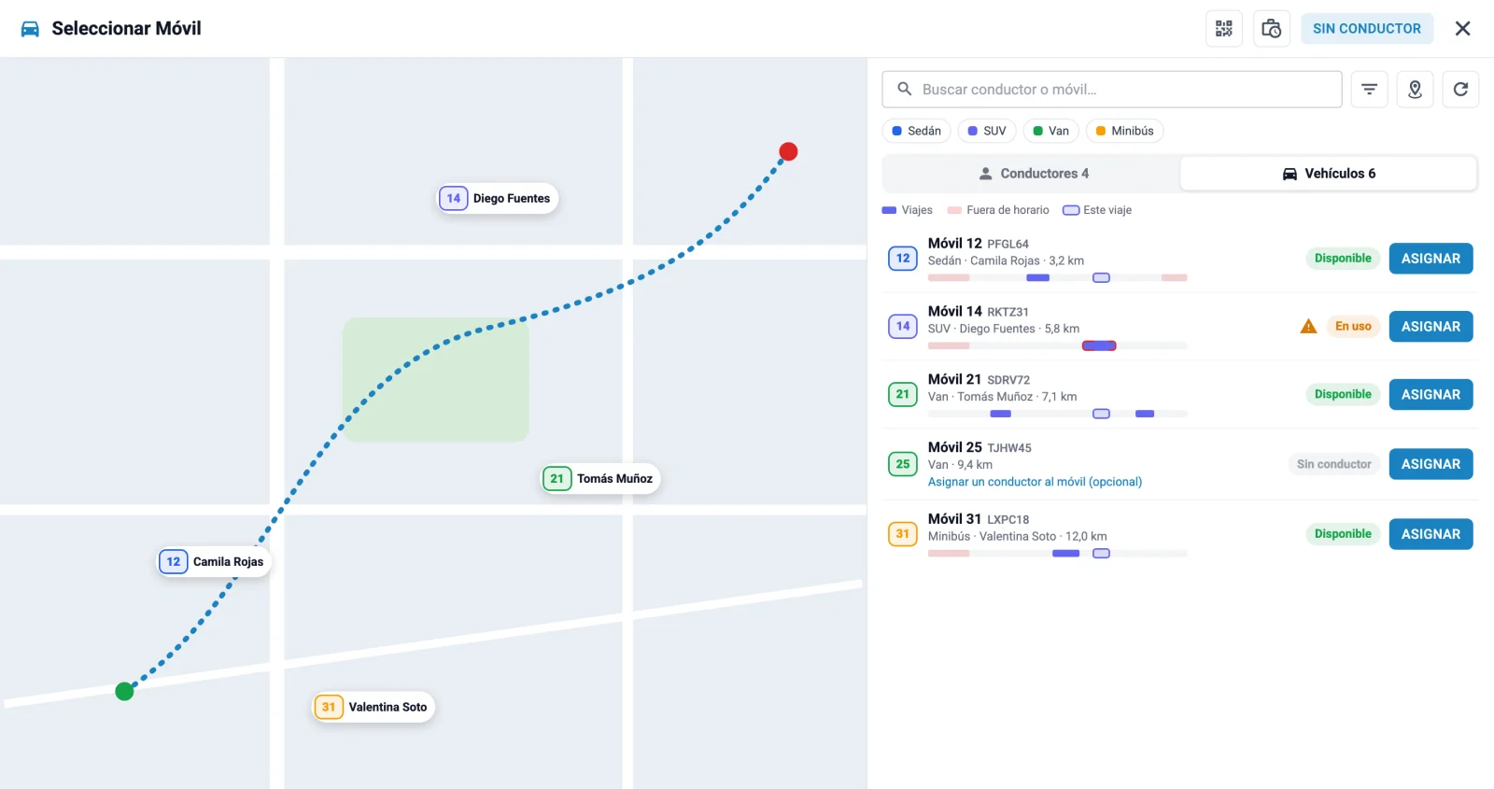The height and width of the screenshot is (789, 1494).
Task: Assign Móvil 12 with the ASIGNAR button
Action: click(x=1431, y=259)
